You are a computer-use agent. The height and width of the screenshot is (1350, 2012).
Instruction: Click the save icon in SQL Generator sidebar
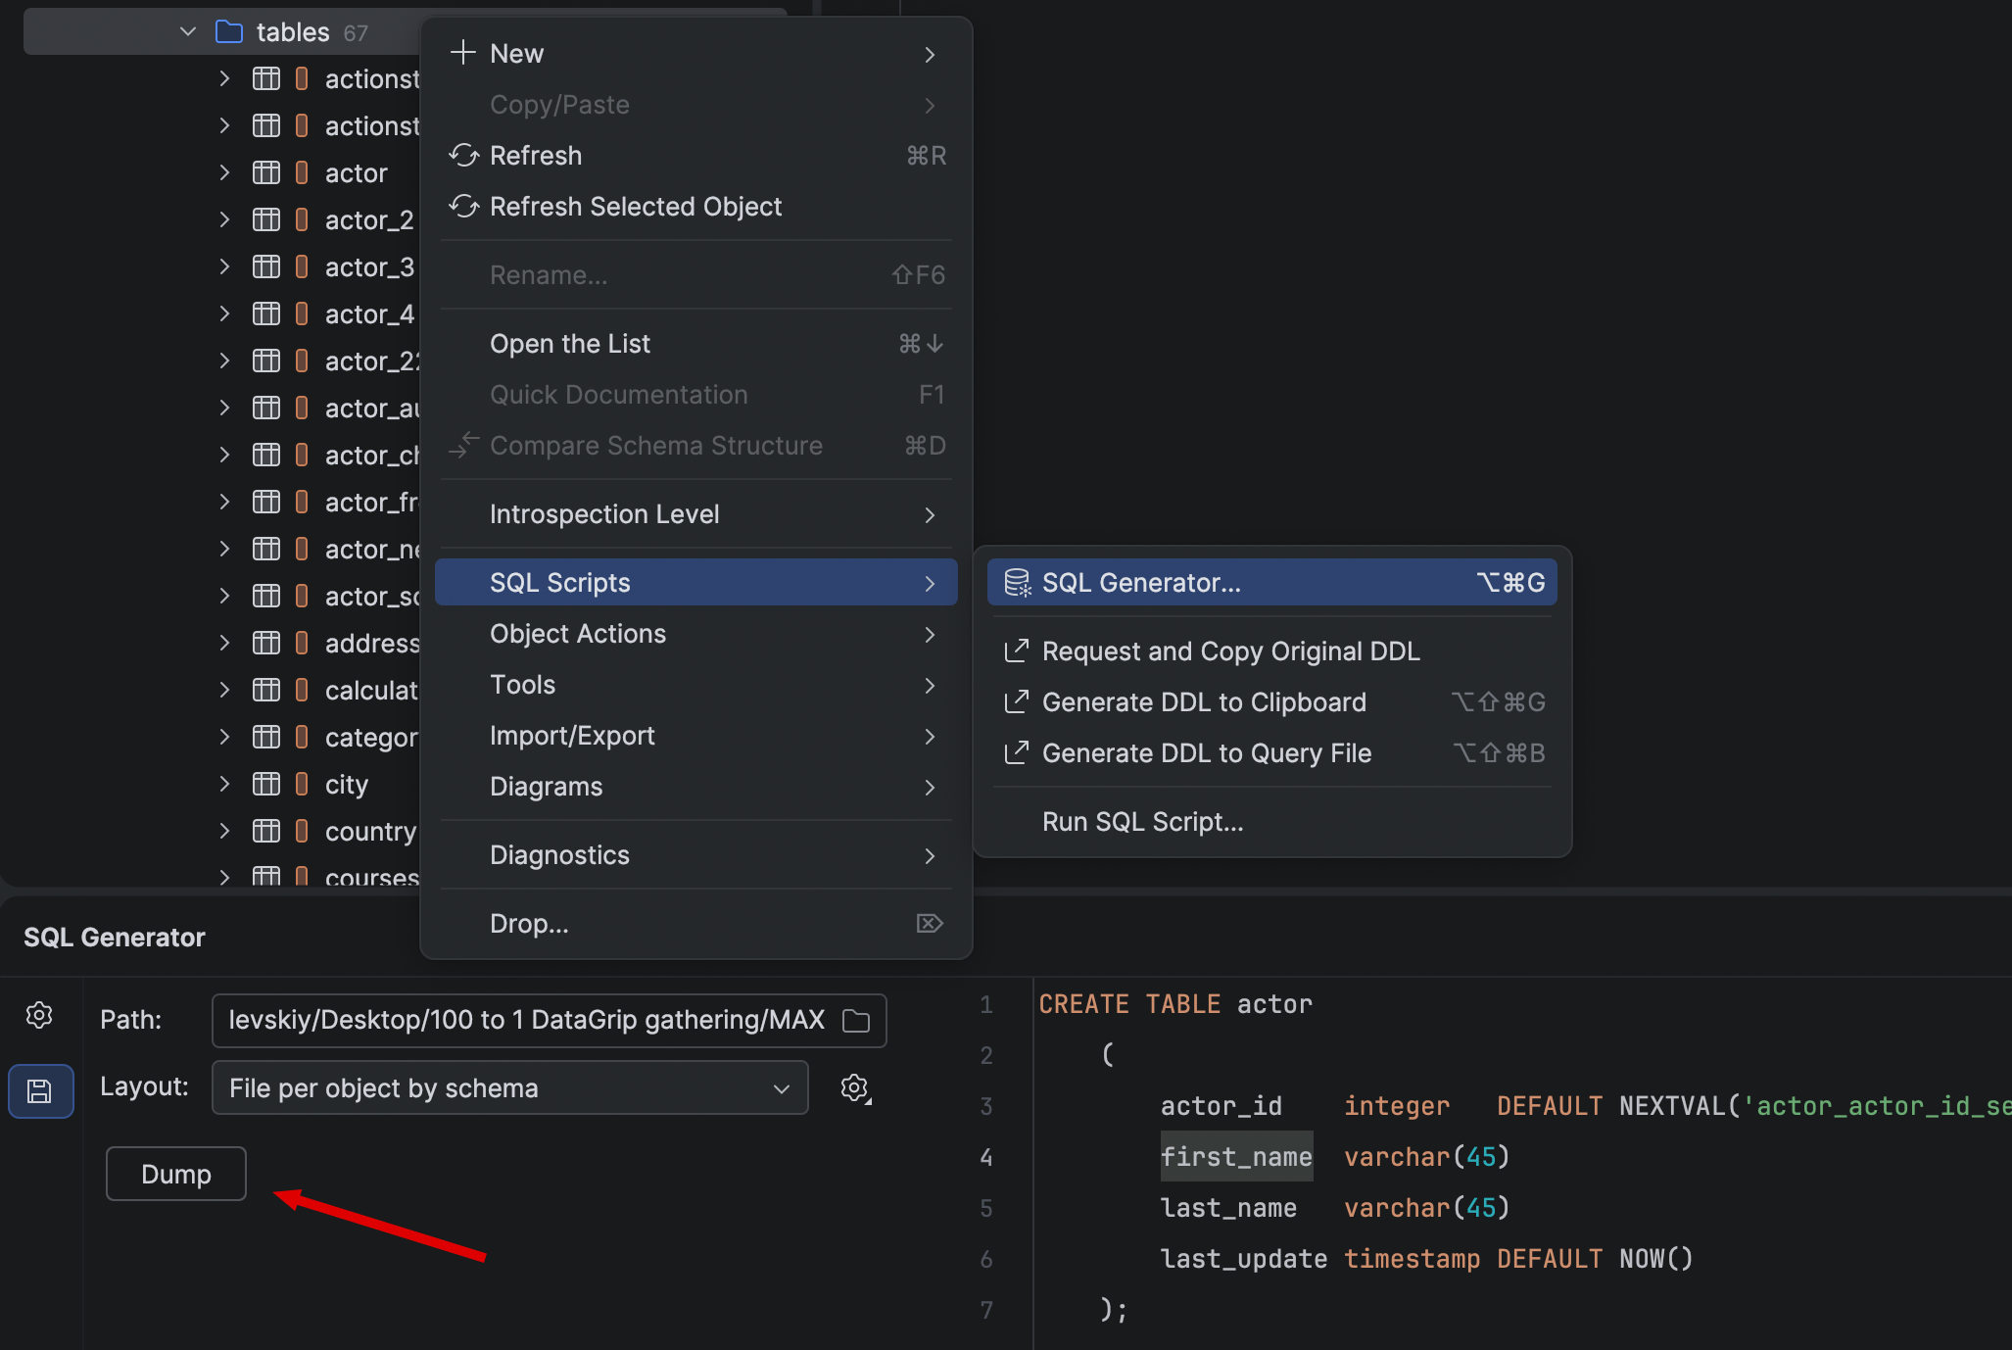40,1090
